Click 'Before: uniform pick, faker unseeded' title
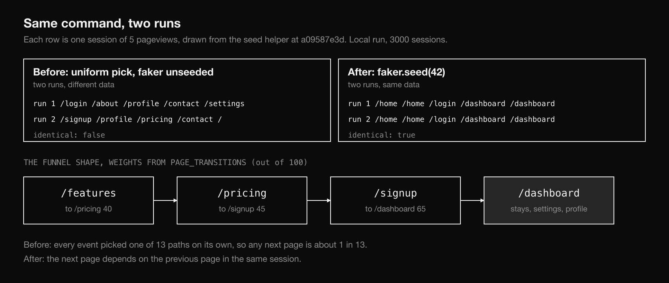 (x=123, y=72)
